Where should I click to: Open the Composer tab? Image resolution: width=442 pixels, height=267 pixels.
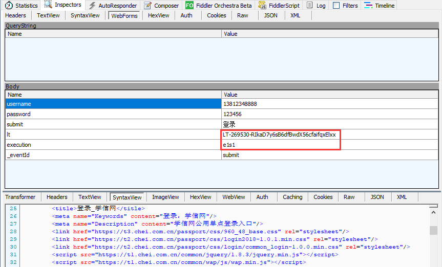[x=161, y=5]
